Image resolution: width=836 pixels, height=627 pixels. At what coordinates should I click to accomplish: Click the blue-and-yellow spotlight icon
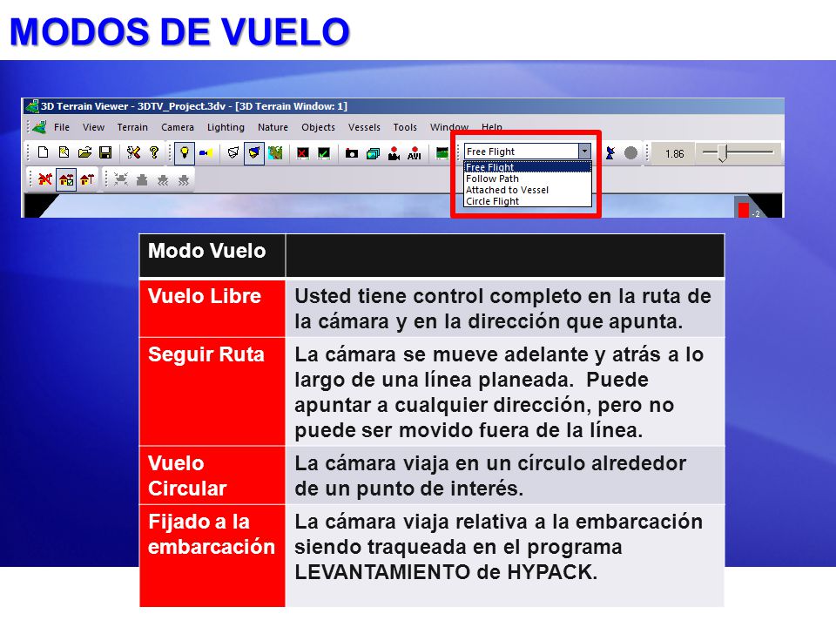click(206, 153)
